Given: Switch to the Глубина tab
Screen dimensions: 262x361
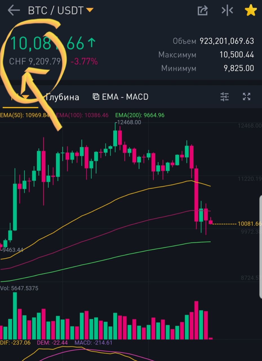Looking at the screenshot, I should tap(62, 97).
